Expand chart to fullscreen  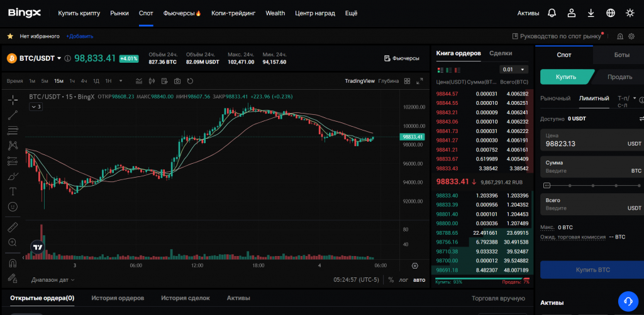click(419, 81)
